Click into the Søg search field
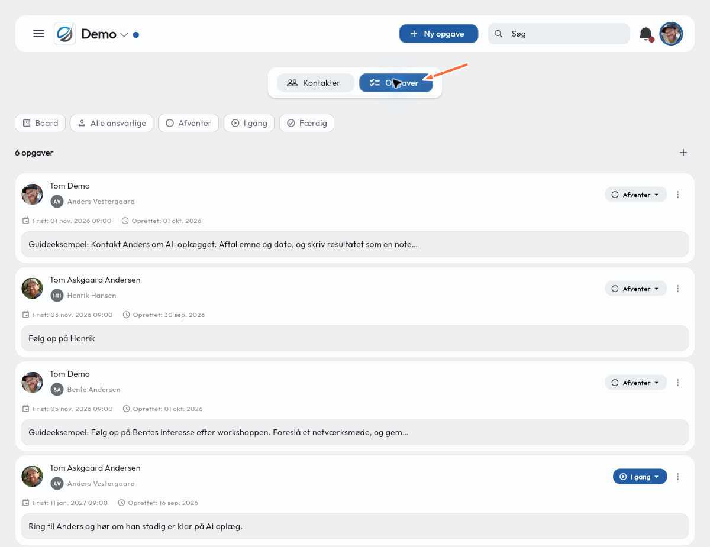 tap(559, 34)
